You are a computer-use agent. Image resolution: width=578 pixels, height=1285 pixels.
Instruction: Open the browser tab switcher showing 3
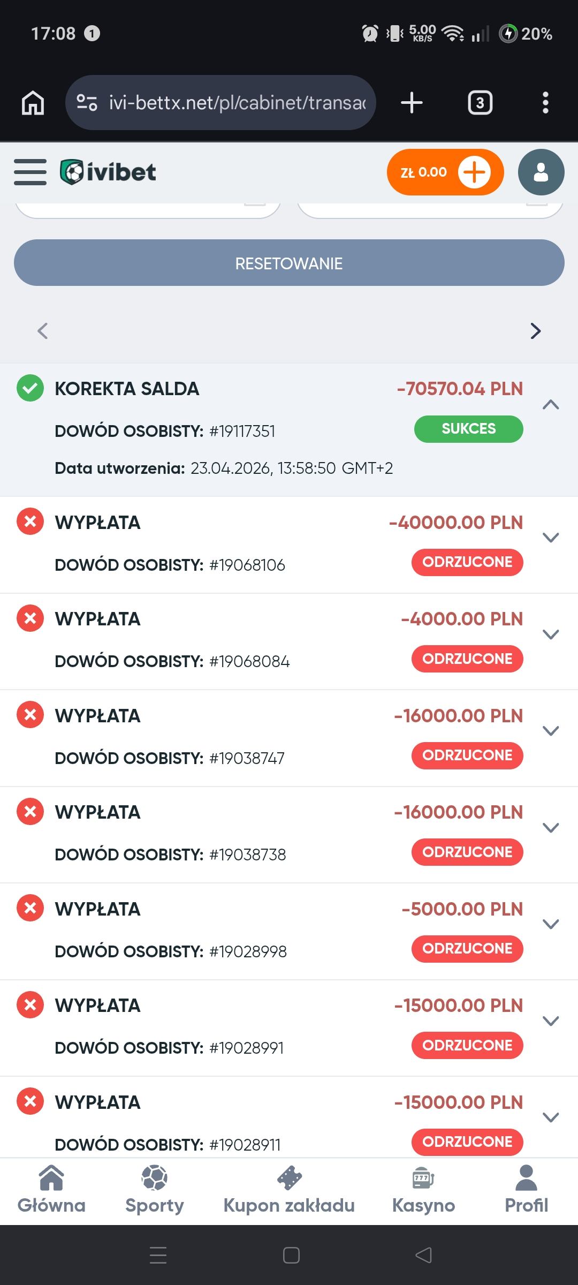[480, 102]
